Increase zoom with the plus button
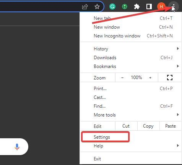 click(150, 78)
